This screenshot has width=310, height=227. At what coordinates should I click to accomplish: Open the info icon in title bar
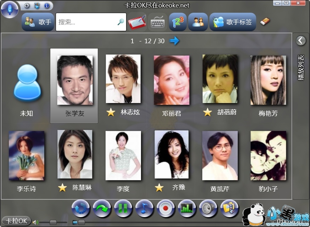47,6
